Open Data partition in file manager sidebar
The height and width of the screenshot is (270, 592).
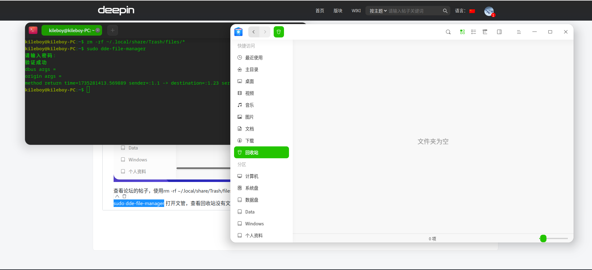(262, 212)
